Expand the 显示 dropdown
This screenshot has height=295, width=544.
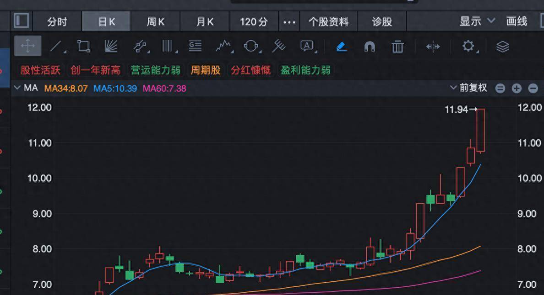pos(477,21)
